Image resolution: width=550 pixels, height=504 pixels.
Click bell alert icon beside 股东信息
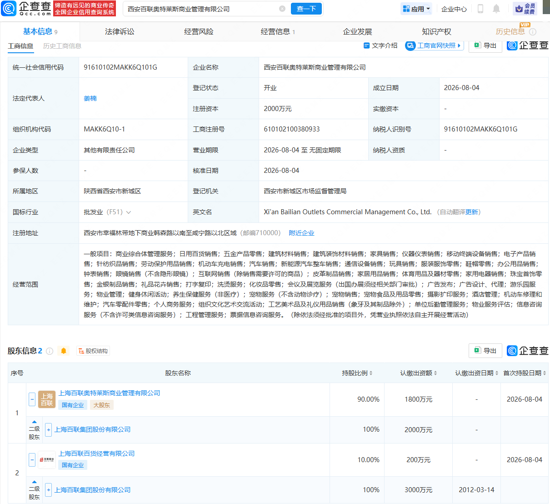coord(64,351)
